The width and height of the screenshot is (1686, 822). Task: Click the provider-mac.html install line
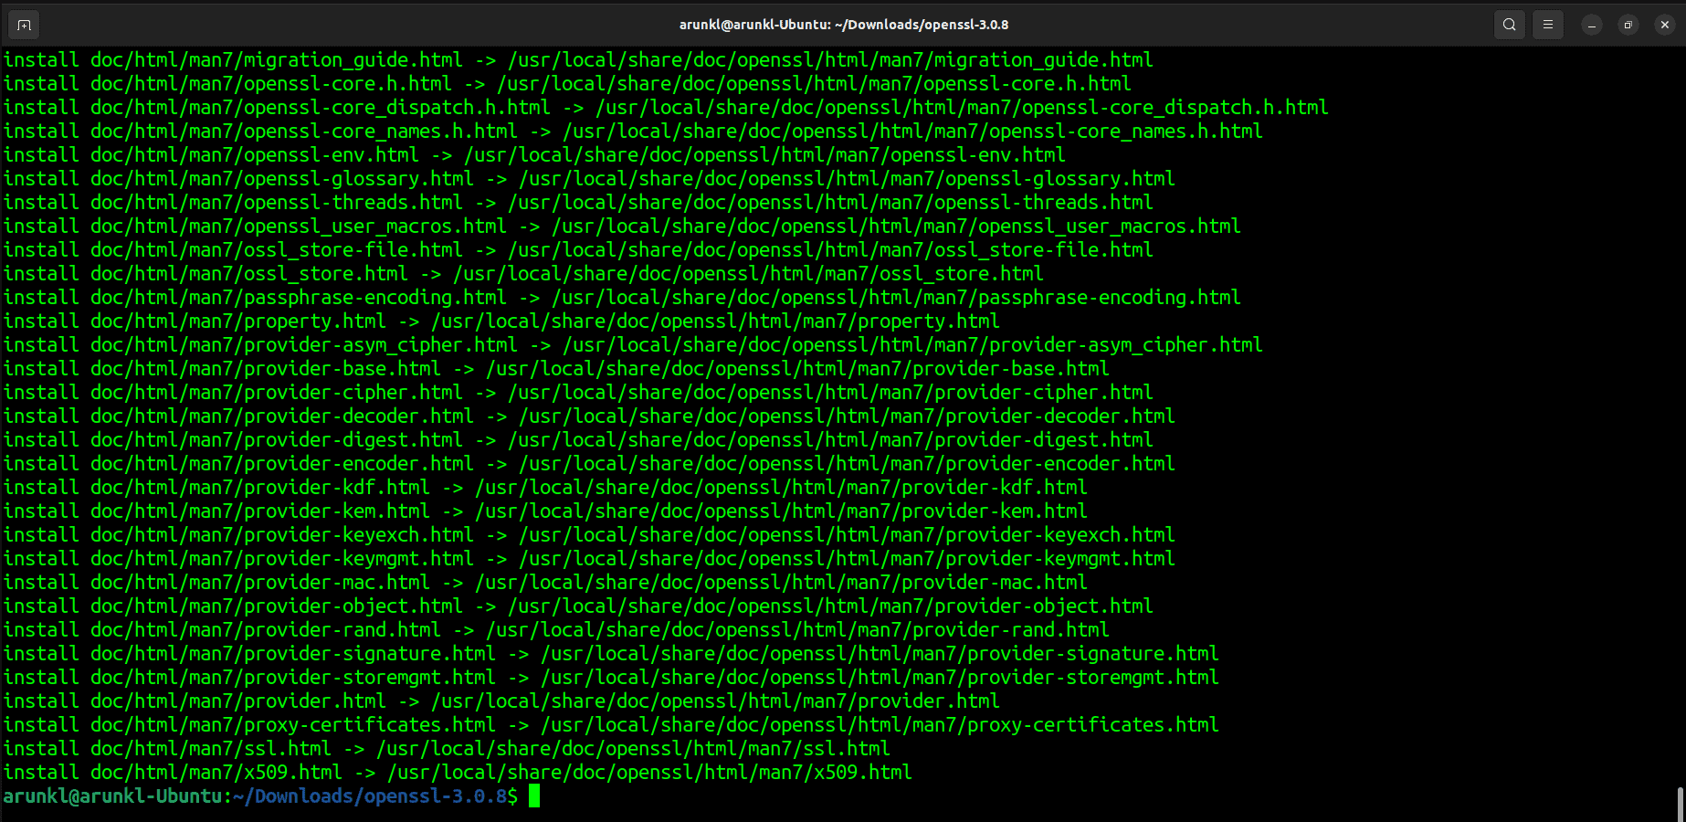(x=545, y=583)
